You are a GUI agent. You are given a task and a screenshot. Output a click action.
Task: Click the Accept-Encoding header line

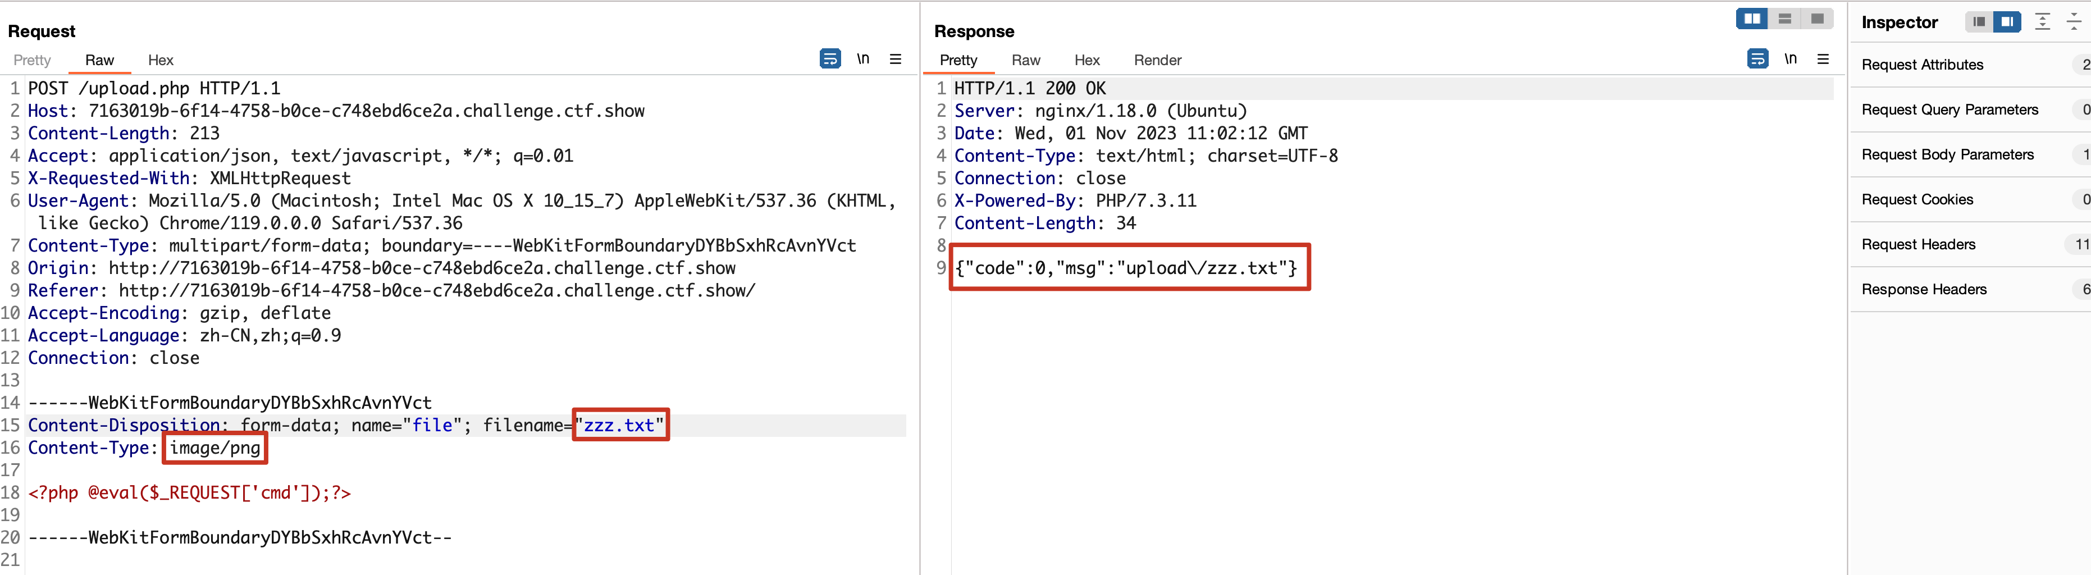tap(179, 313)
